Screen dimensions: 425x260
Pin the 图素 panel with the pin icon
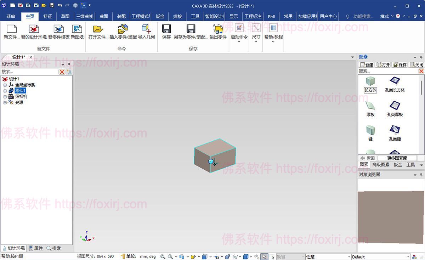pyautogui.click(x=421, y=57)
